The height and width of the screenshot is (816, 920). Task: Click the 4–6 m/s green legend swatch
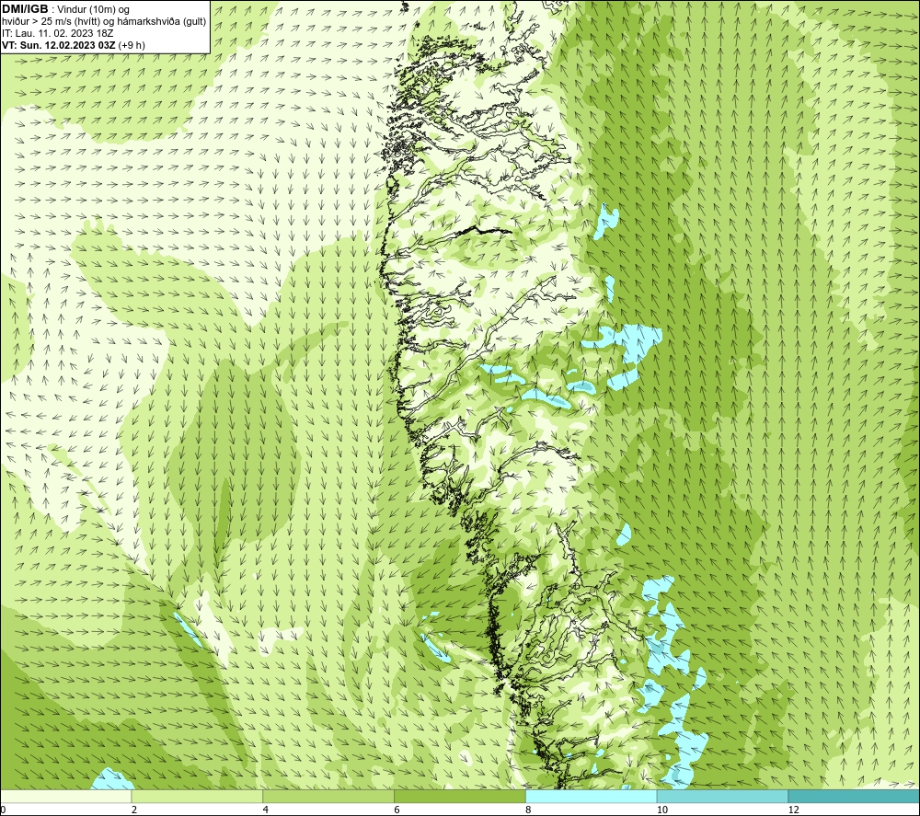328,796
